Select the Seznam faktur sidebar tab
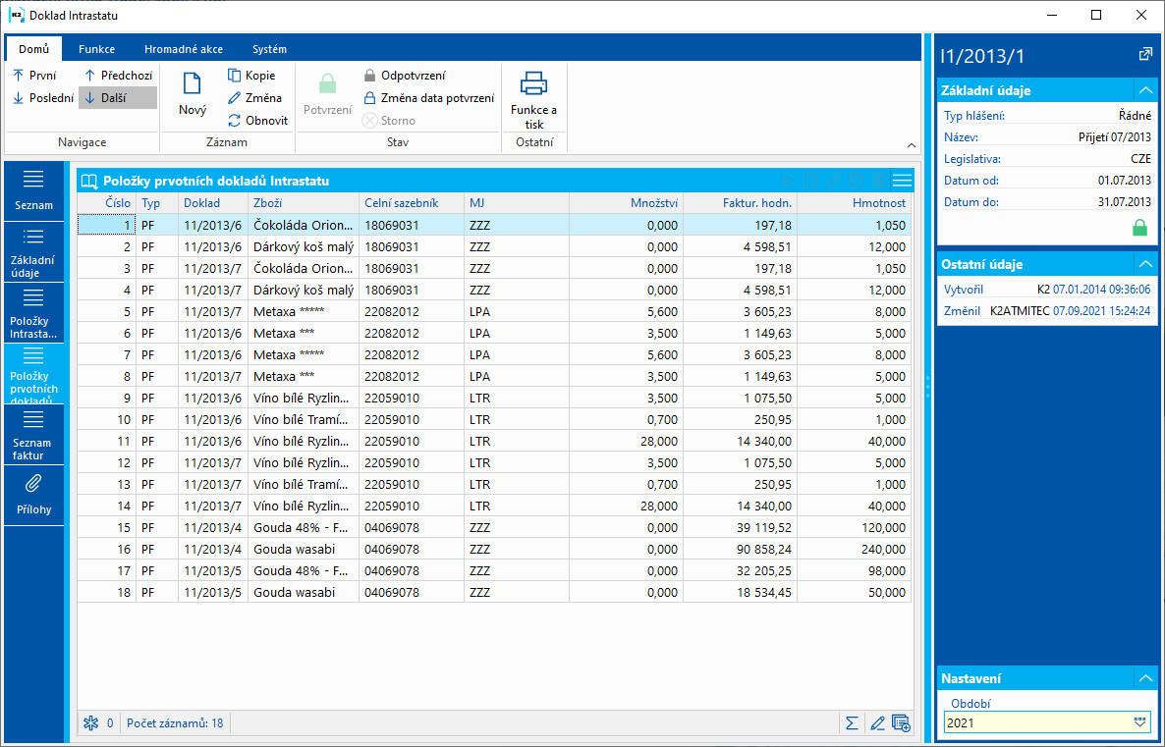Image resolution: width=1165 pixels, height=747 pixels. pyautogui.click(x=33, y=435)
